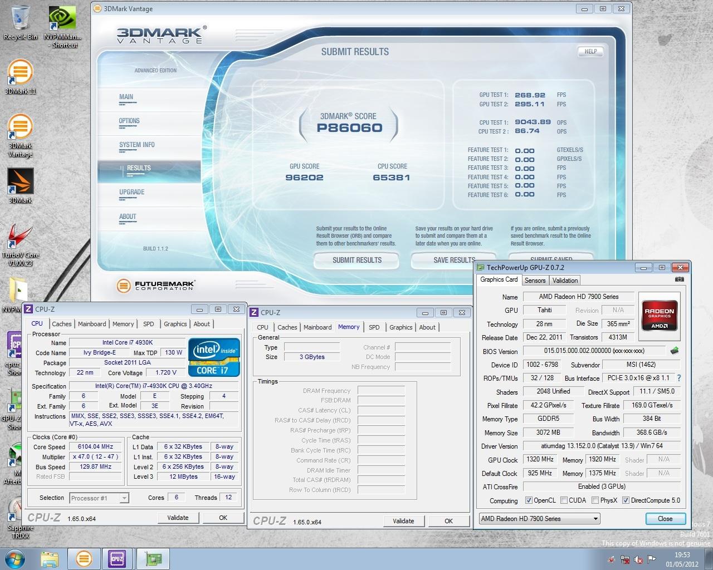Click the GPU-Z screenshot camera icon
The height and width of the screenshot is (570, 713).
point(679,280)
